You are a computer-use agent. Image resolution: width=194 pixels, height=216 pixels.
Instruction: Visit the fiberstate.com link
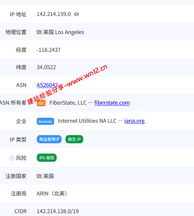pyautogui.click(x=112, y=103)
